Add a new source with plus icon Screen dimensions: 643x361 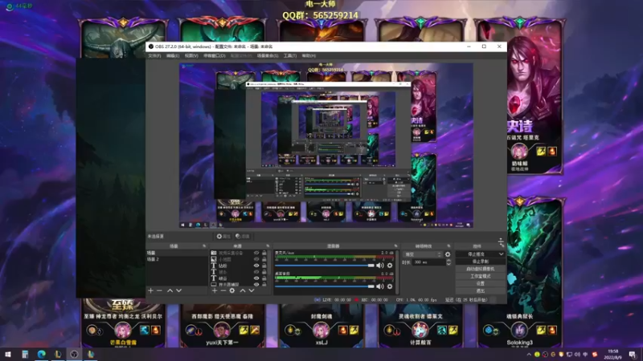[x=215, y=290]
